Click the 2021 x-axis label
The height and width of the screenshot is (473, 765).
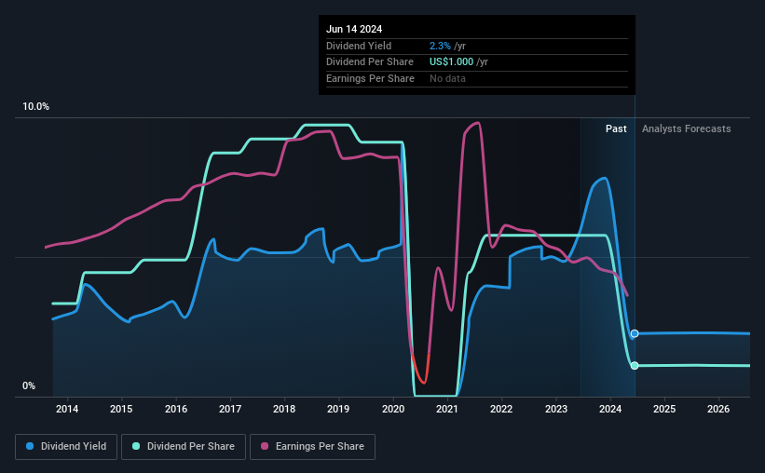[447, 409]
